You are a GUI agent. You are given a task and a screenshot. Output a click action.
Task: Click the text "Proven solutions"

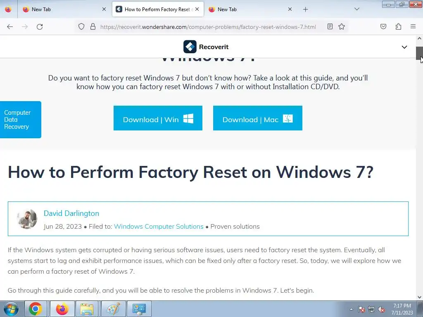[235, 227]
